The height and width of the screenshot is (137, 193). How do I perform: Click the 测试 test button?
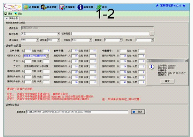138,112
